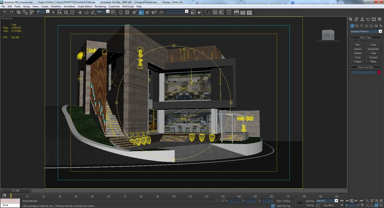Viewport: 384px width, 208px height.
Task: Activate the Select and Scale tool
Action: point(93,12)
